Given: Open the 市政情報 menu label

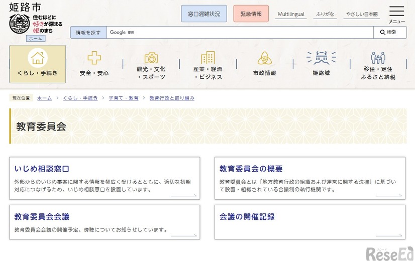Looking at the screenshot, I should pyautogui.click(x=264, y=73).
